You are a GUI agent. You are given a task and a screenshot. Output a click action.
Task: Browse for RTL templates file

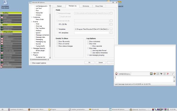(111, 33)
